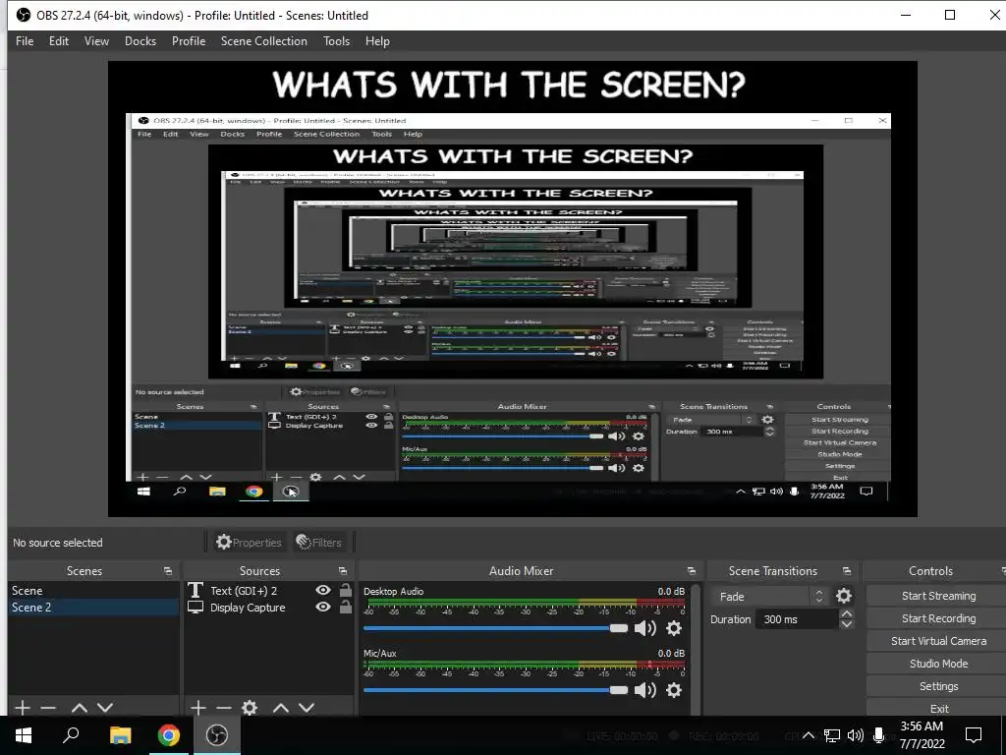Pop out the Scene Transitions dock
This screenshot has width=1006, height=755.
(x=847, y=571)
